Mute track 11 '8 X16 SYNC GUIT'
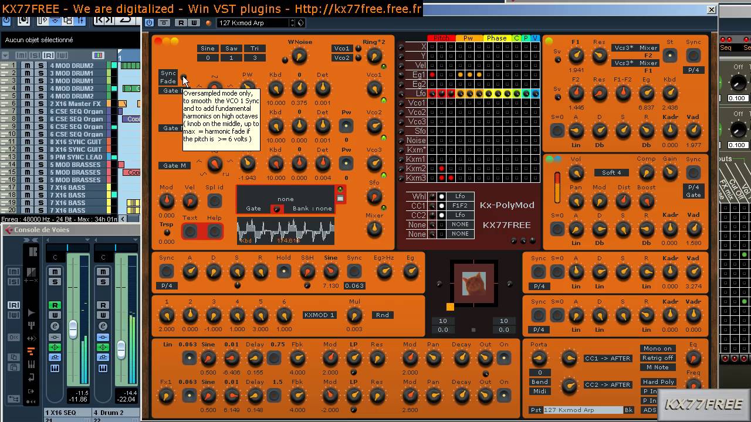 tap(27, 142)
